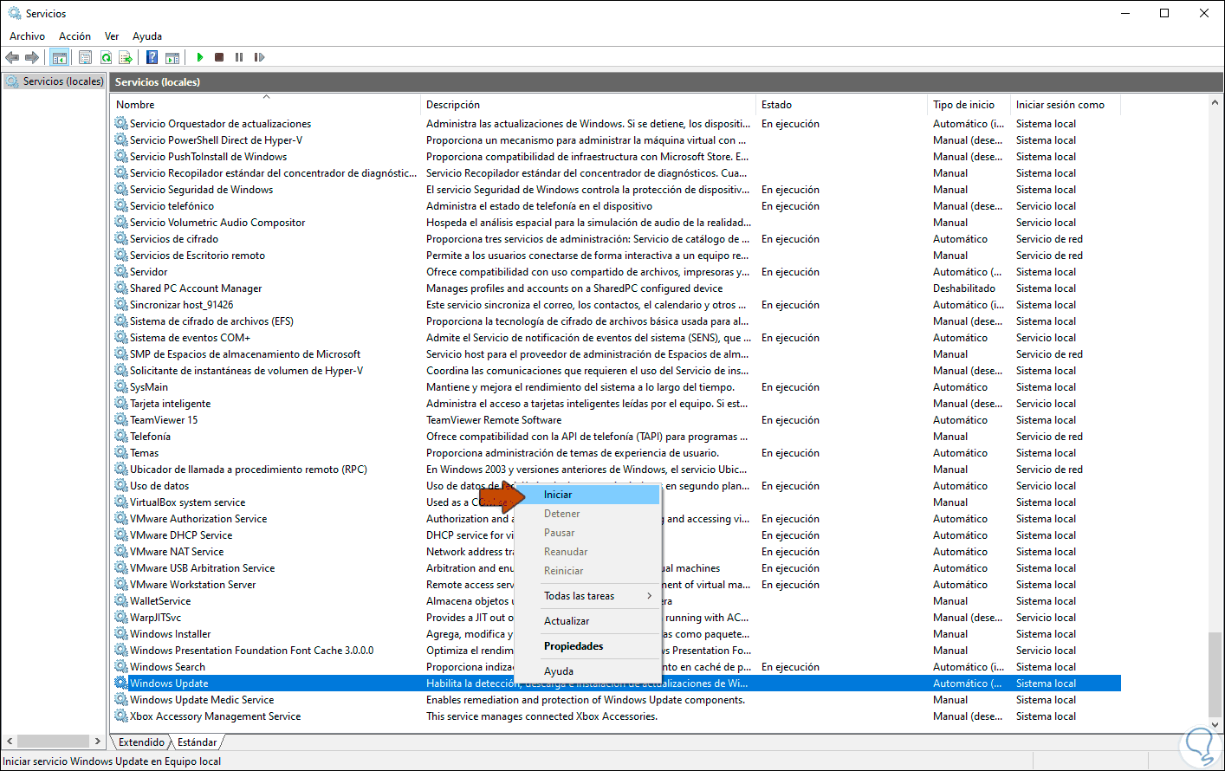The width and height of the screenshot is (1225, 771).
Task: Click the gear icon beside Windows Search
Action: (121, 667)
